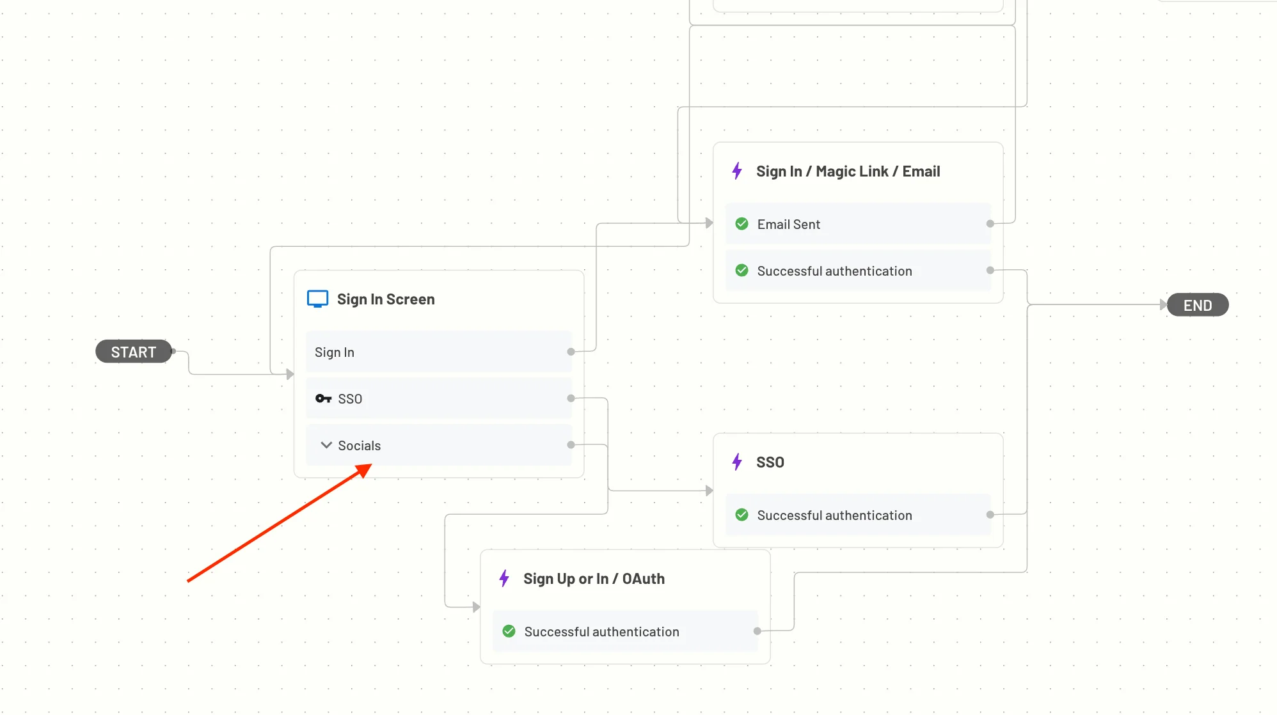Toggle the Successful authentication indicator on SSO node
Image resolution: width=1277 pixels, height=715 pixels.
(742, 514)
